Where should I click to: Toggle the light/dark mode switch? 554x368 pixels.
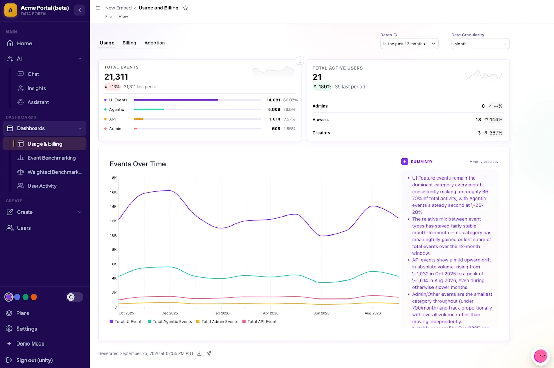(74, 297)
